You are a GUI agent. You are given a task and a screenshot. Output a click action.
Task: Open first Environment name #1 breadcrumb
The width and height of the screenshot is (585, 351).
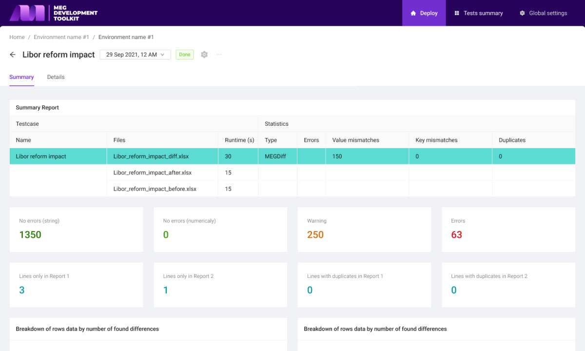click(61, 37)
